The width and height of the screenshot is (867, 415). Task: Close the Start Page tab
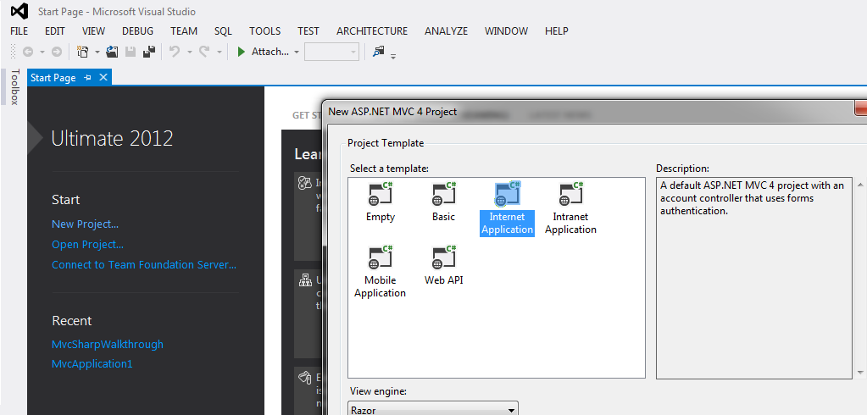(x=103, y=77)
